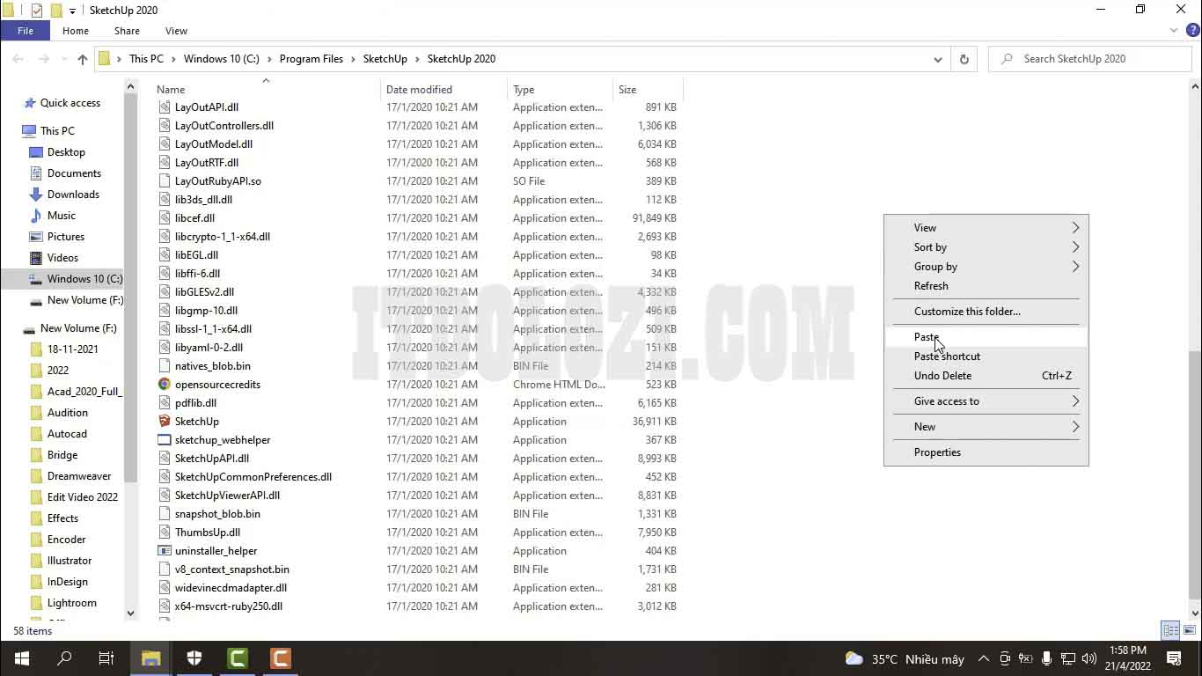Viewport: 1202px width, 676px height.
Task: Open the Task View taskbar icon
Action: (106, 658)
